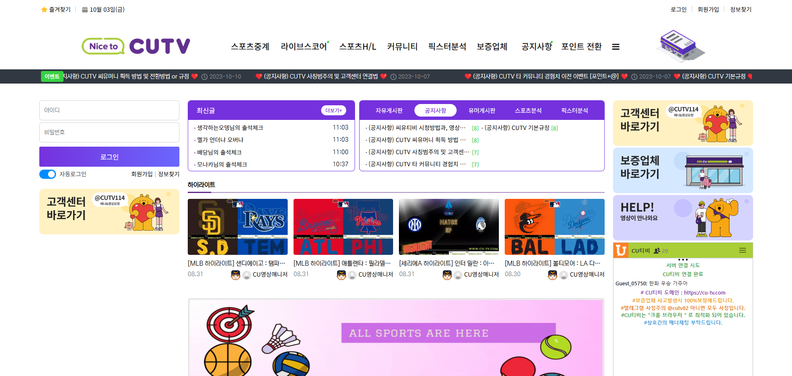Open the BAL vs LAD highlight thumbnail

coord(554,227)
